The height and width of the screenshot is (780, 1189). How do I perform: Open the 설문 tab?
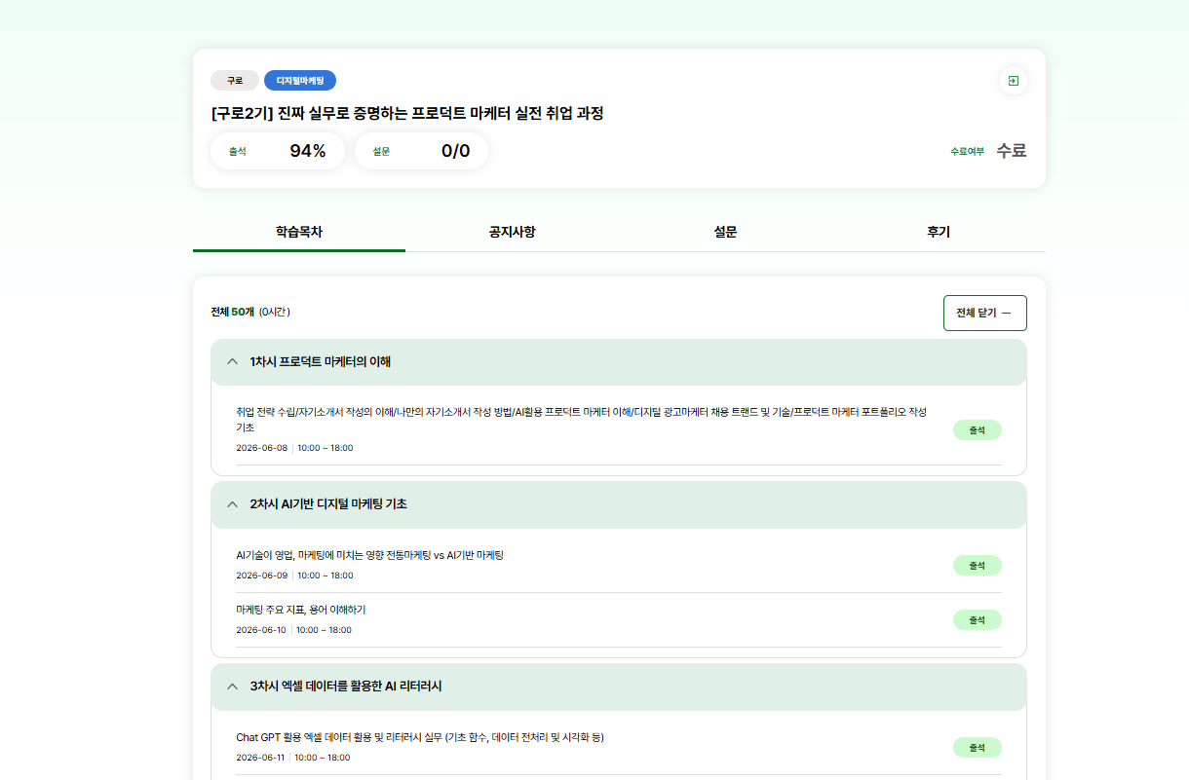click(x=725, y=232)
